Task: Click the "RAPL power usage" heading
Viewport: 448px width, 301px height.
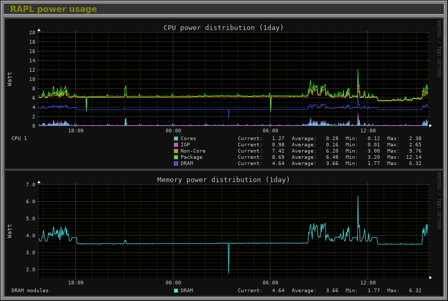Action: (53, 9)
